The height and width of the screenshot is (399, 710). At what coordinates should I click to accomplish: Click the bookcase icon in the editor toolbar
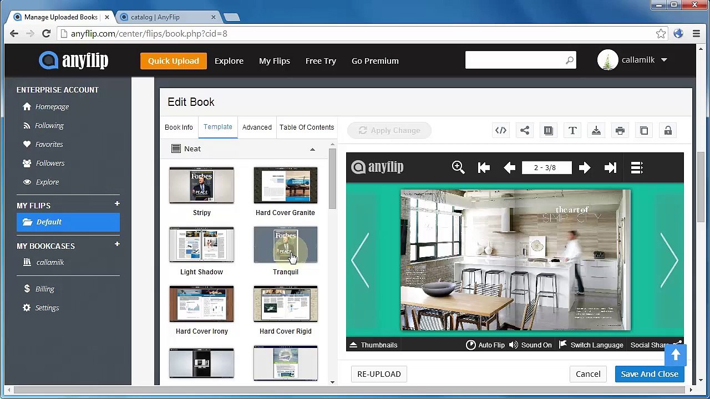click(x=549, y=130)
